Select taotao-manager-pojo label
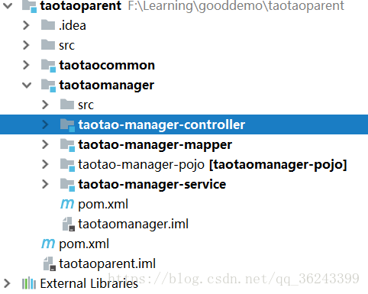Screen dimensions: 368x294 click(x=141, y=165)
